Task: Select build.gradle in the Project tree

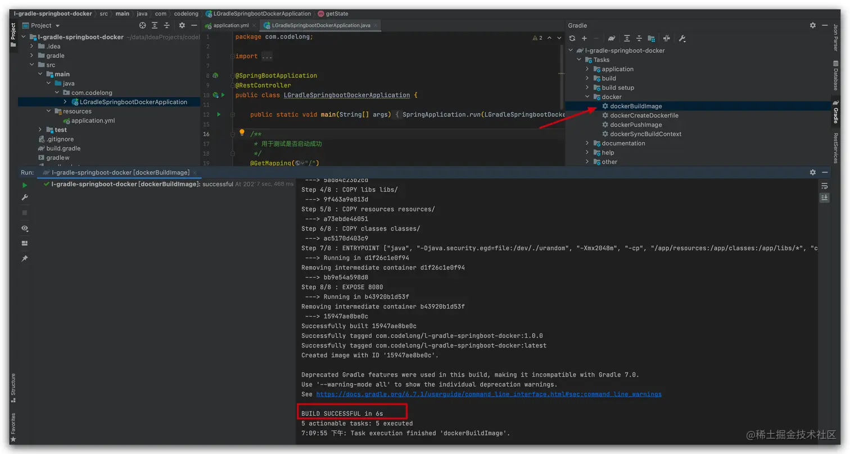Action: [63, 149]
